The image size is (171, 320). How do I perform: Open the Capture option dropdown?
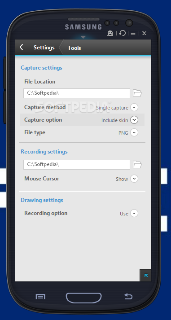click(134, 120)
